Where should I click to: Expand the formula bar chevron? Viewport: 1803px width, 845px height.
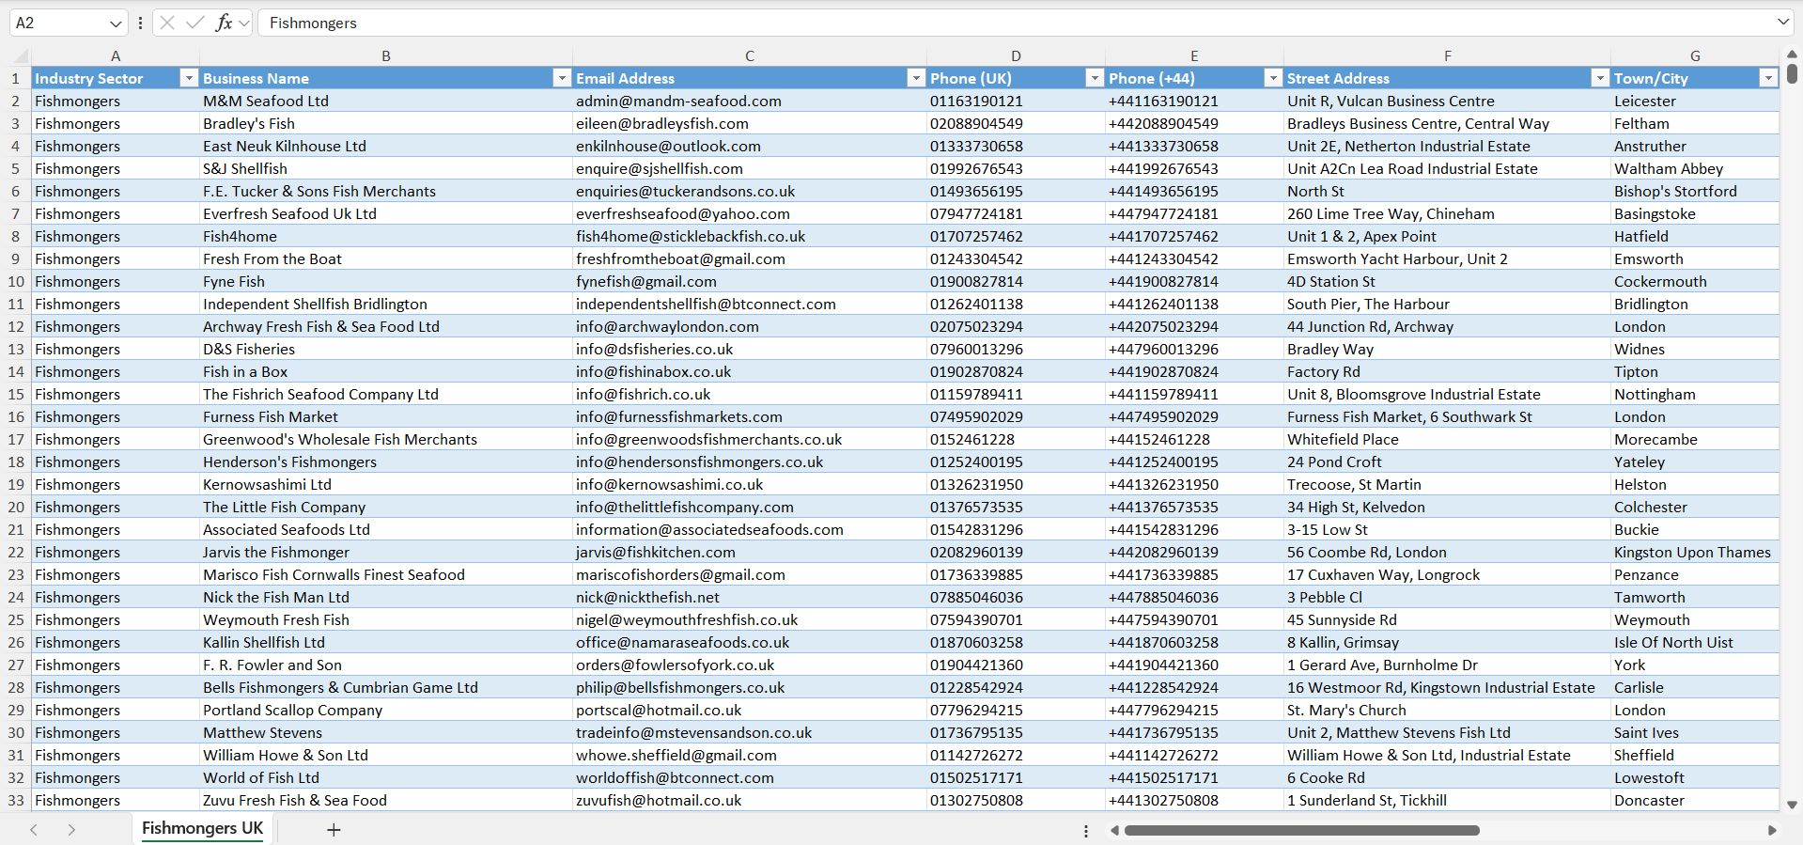[x=1783, y=22]
